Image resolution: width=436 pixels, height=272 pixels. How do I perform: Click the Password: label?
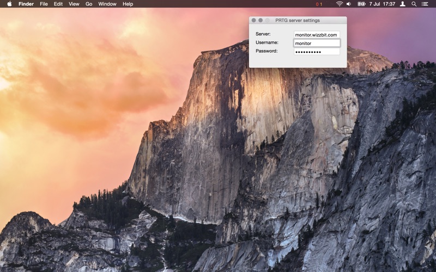[267, 51]
